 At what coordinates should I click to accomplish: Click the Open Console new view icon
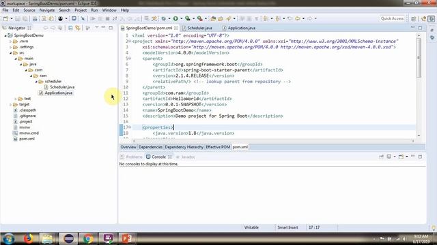401,157
